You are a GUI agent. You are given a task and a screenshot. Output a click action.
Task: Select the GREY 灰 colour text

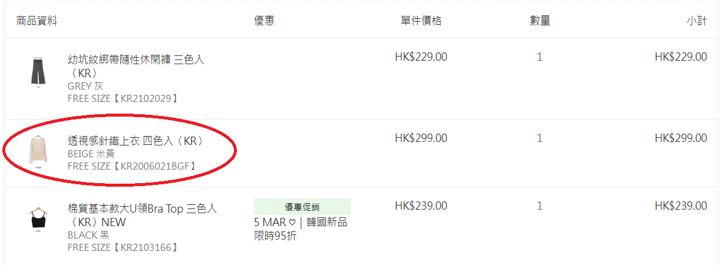(x=85, y=86)
